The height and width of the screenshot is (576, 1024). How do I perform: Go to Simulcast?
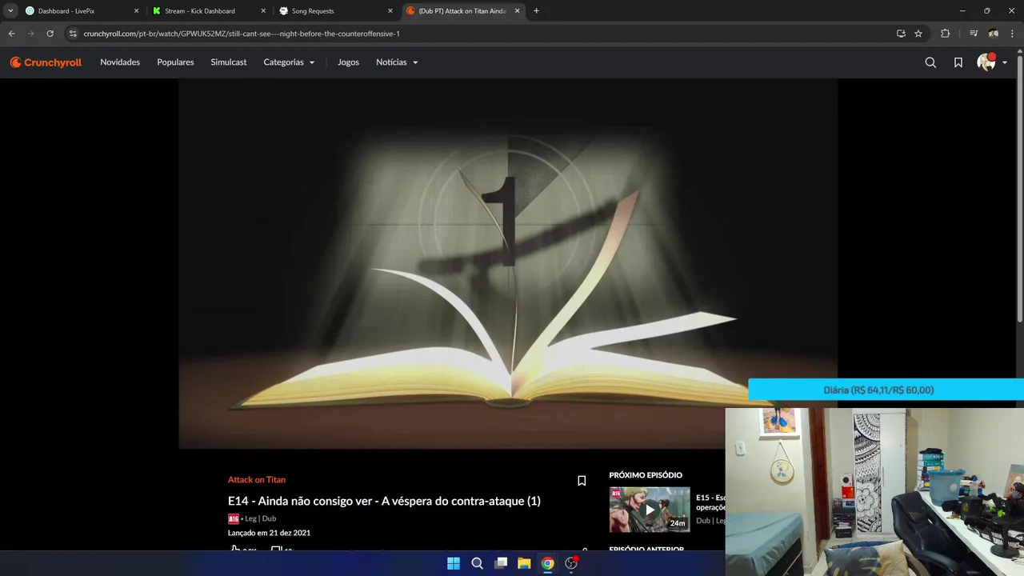pyautogui.click(x=229, y=62)
